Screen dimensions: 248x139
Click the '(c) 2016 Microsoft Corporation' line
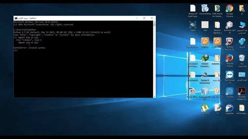pyautogui.click(x=44, y=25)
